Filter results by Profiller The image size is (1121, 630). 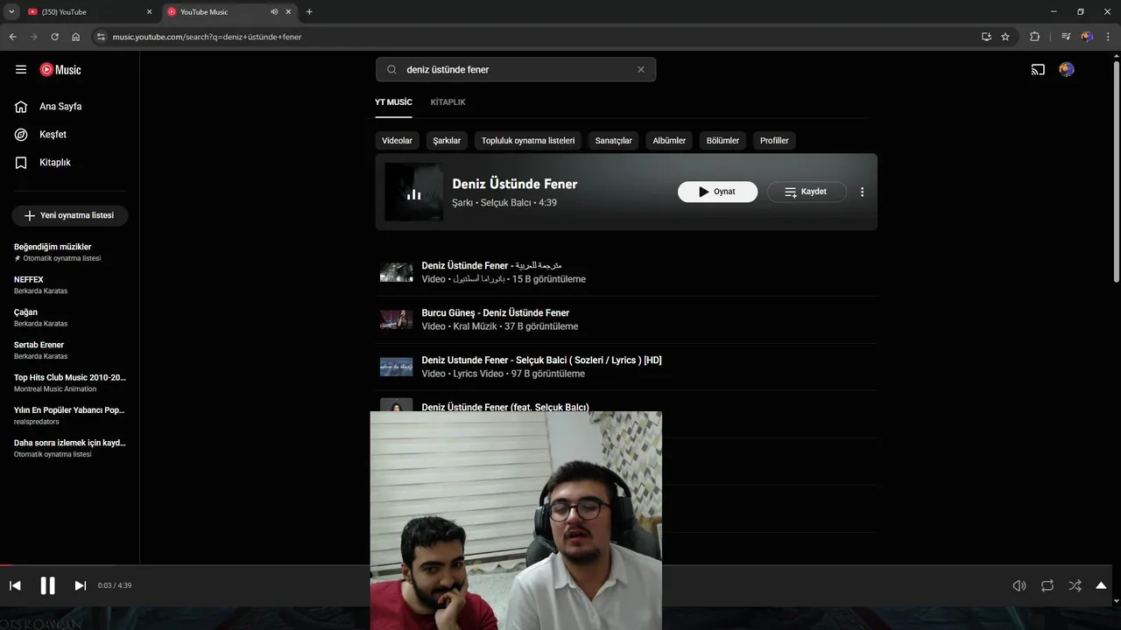click(774, 140)
